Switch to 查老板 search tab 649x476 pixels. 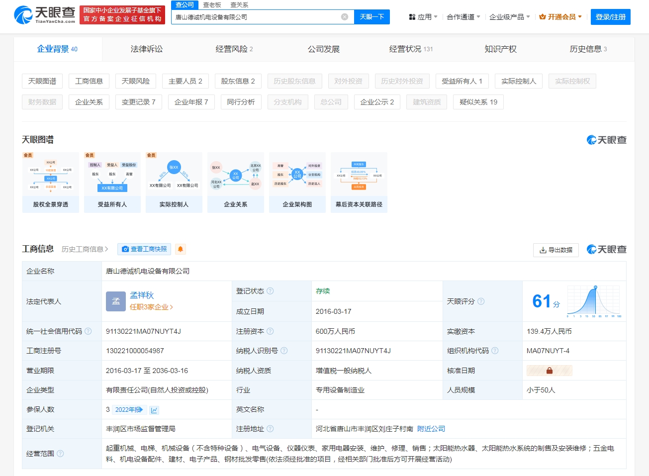click(212, 5)
